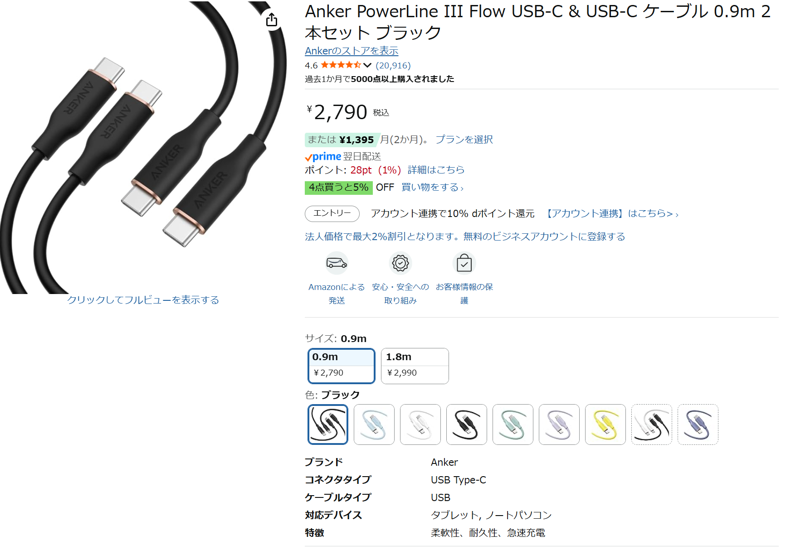Select the light blue cable color swatch
The image size is (786, 550).
point(374,425)
